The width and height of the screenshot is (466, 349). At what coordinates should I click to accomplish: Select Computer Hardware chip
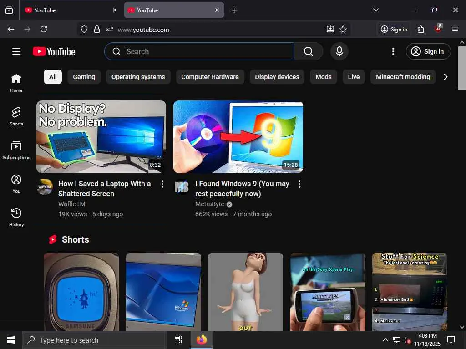(x=210, y=77)
